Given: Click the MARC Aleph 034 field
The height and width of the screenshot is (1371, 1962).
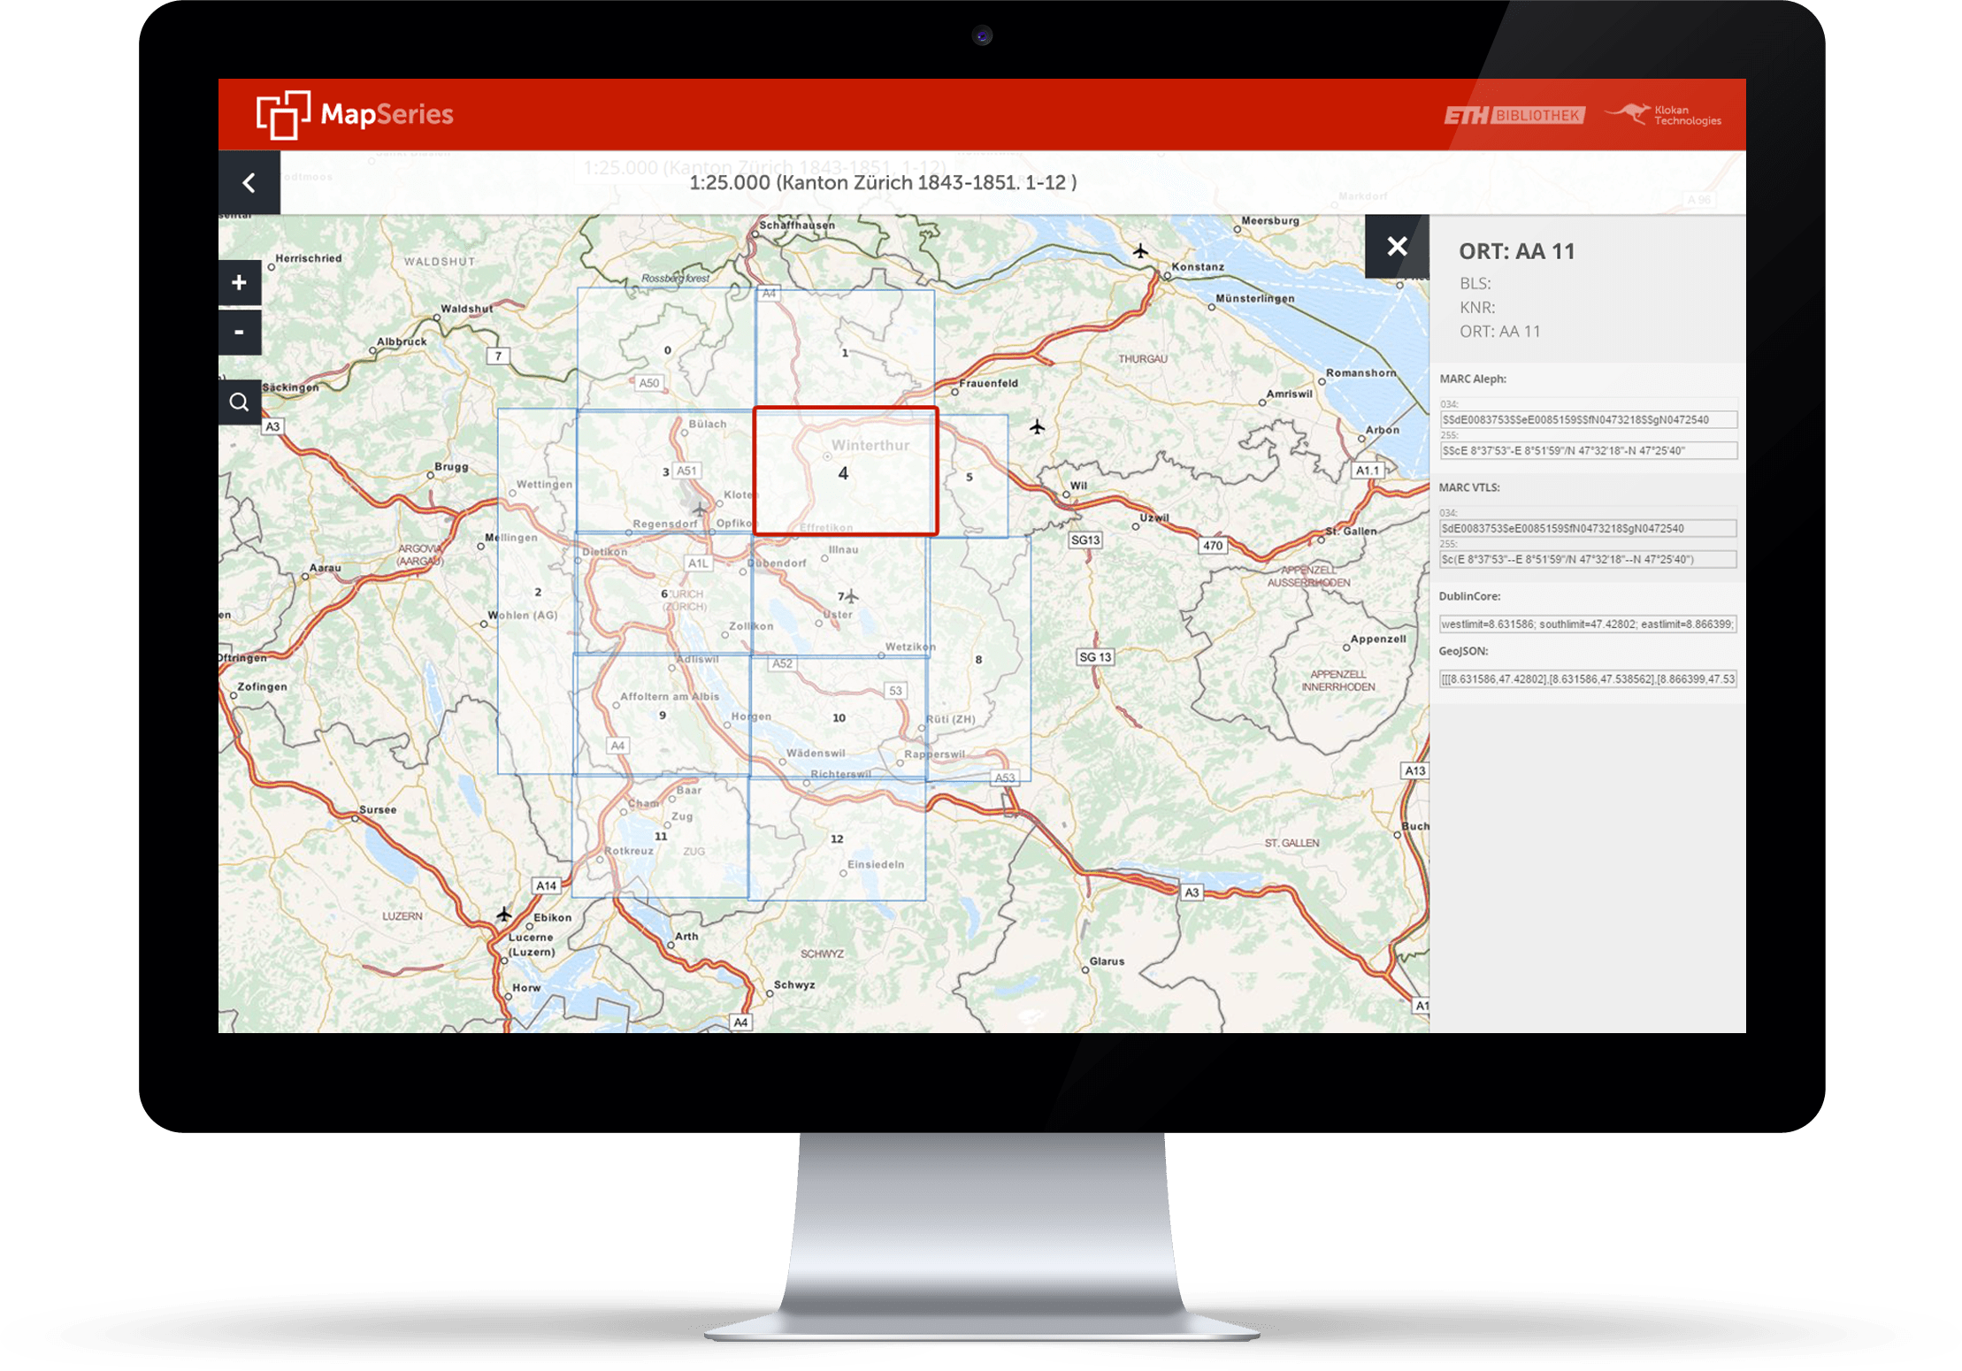Looking at the screenshot, I should [1588, 420].
